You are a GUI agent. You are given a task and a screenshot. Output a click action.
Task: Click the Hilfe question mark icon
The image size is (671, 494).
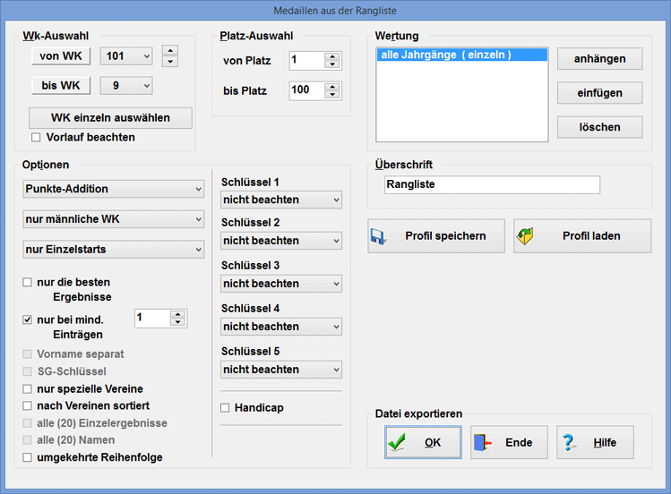(x=568, y=442)
